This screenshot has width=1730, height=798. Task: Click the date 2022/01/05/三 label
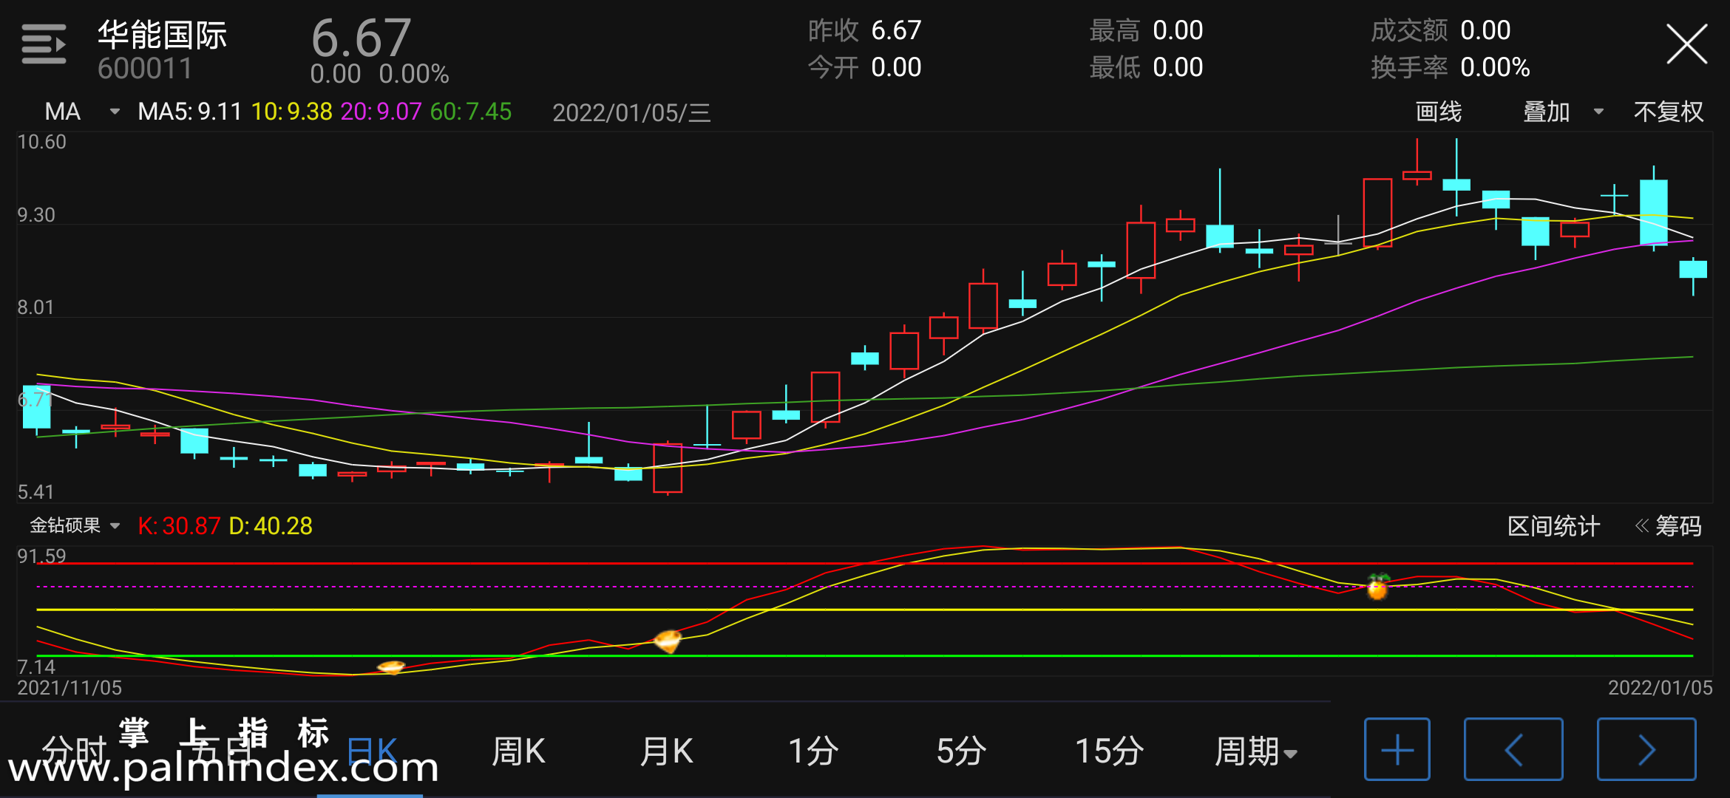point(631,112)
